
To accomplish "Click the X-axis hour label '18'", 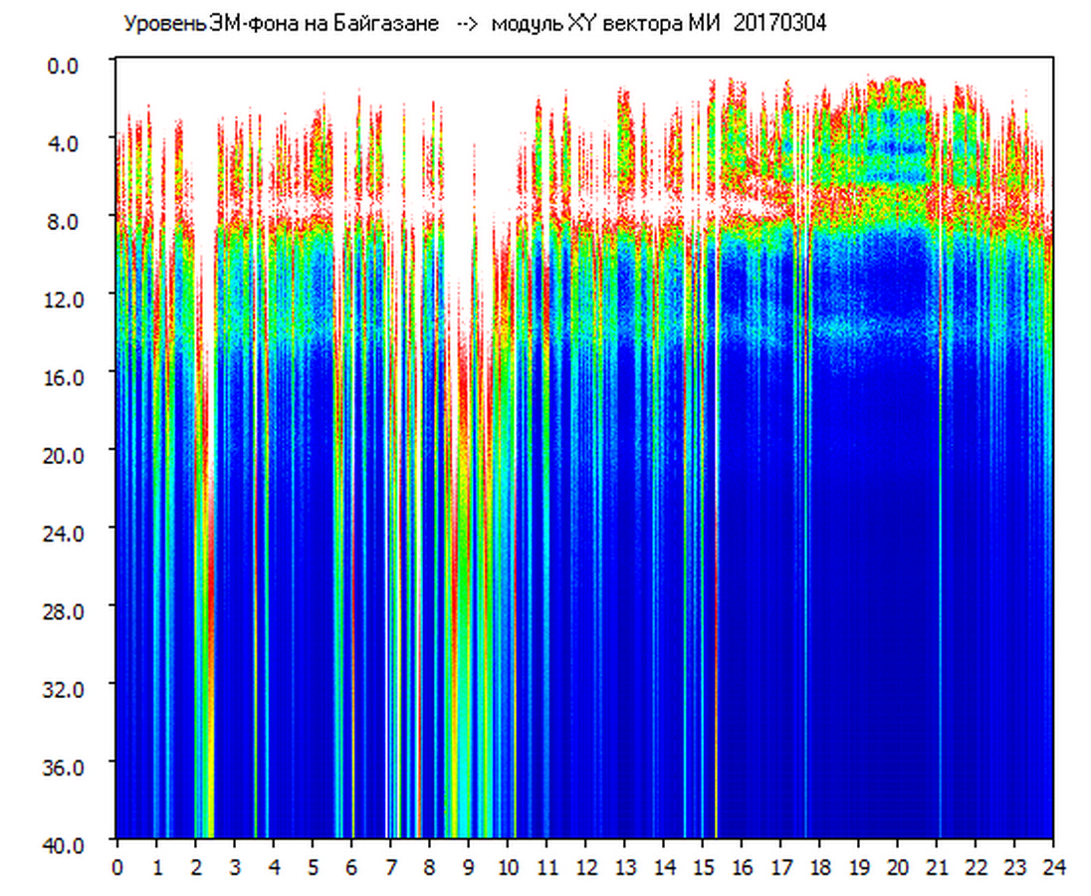I will coord(821,867).
